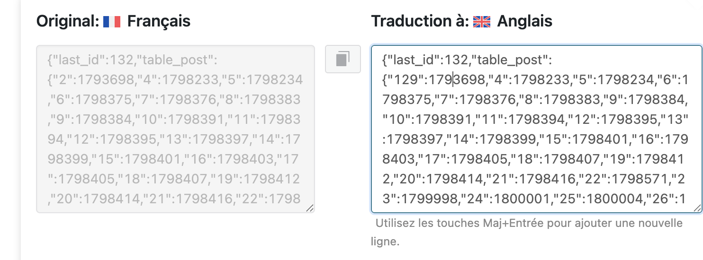The image size is (703, 260).
Task: Focus the English translation text area
Action: pyautogui.click(x=536, y=129)
